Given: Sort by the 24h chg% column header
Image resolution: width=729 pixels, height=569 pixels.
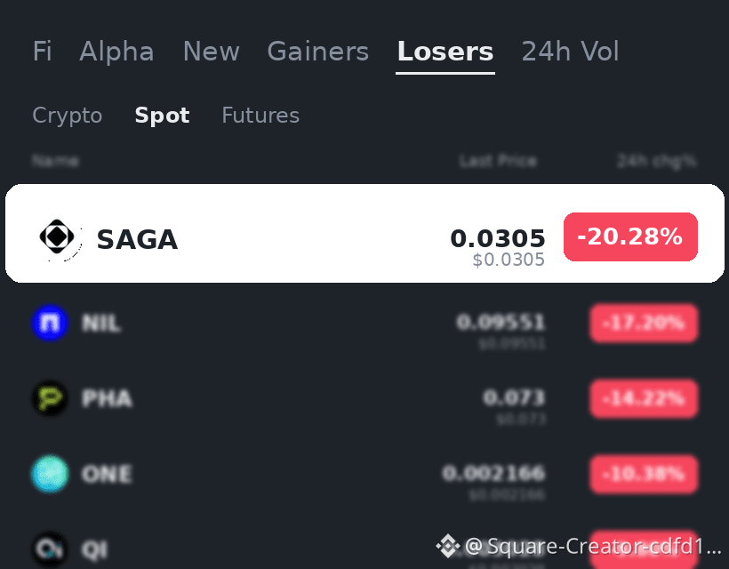Looking at the screenshot, I should [x=657, y=161].
